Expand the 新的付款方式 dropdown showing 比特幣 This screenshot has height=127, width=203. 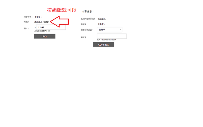pyautogui.click(x=109, y=29)
